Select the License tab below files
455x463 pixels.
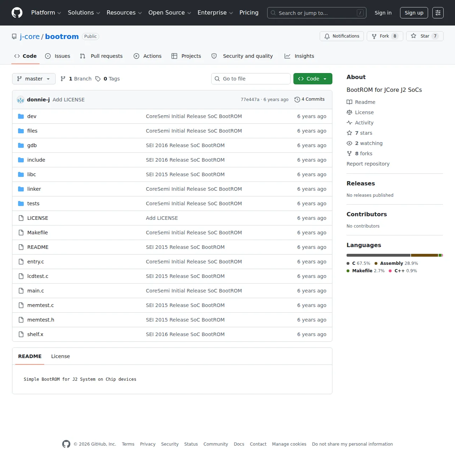pyautogui.click(x=61, y=356)
